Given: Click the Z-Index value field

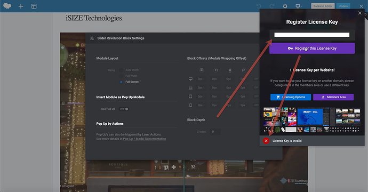Looking at the screenshot, I should coord(215,132).
